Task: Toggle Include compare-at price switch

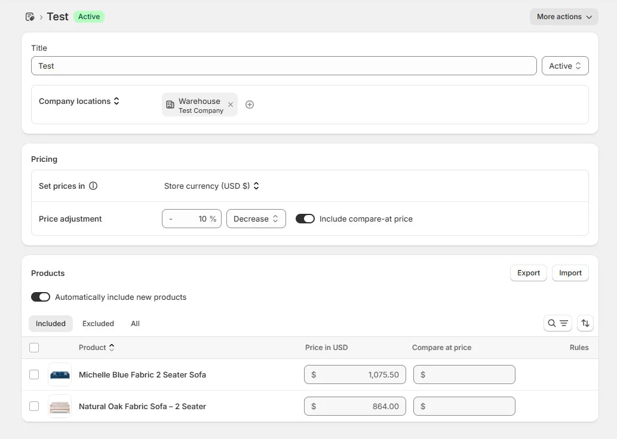Action: click(x=305, y=219)
